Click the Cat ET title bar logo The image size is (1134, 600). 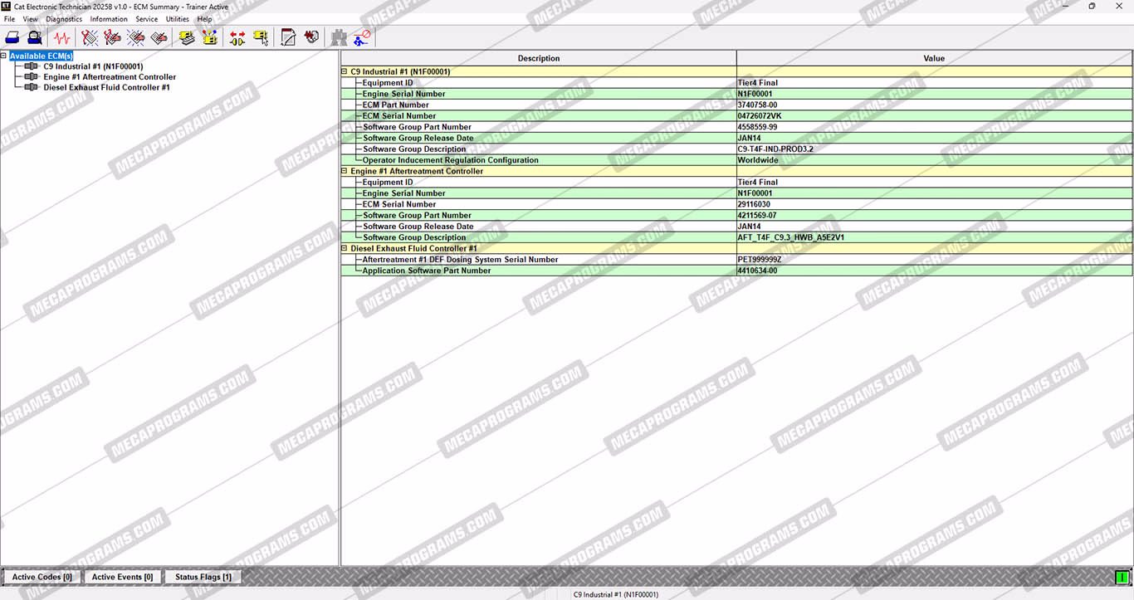point(6,6)
